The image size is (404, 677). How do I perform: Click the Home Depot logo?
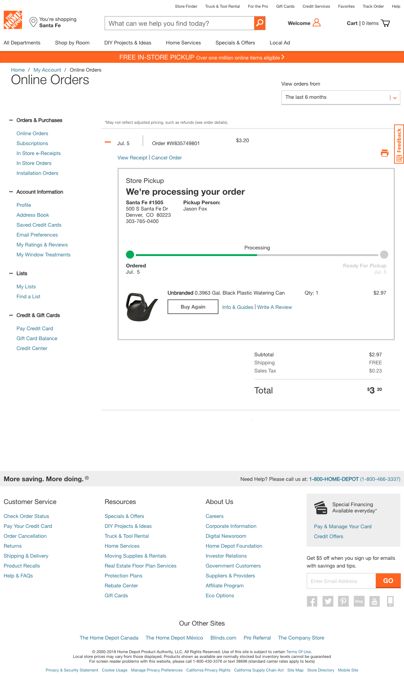(x=13, y=20)
